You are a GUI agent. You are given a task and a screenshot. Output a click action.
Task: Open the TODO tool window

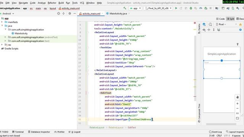(4, 132)
